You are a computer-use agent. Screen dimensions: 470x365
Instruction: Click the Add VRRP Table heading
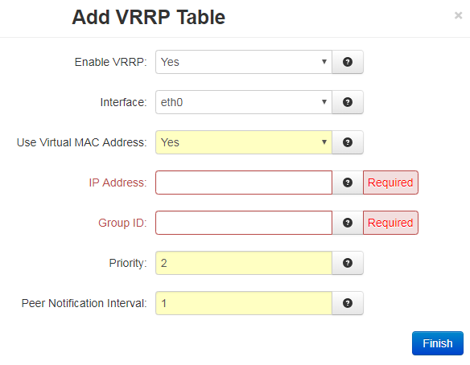(x=148, y=17)
